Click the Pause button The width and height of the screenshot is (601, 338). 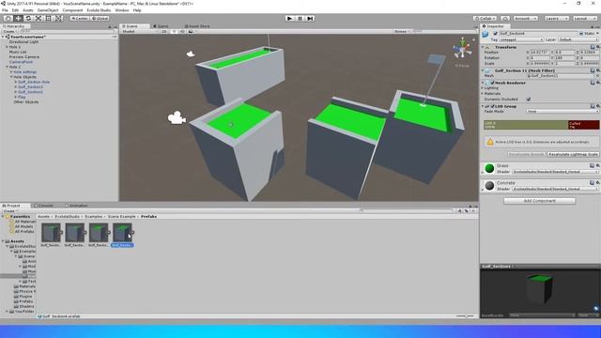point(300,19)
